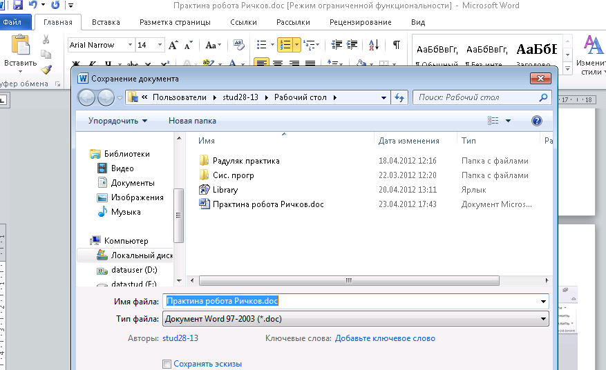The width and height of the screenshot is (606, 370).
Task: Click the Save icon in quick access toolbar
Action: (18, 5)
